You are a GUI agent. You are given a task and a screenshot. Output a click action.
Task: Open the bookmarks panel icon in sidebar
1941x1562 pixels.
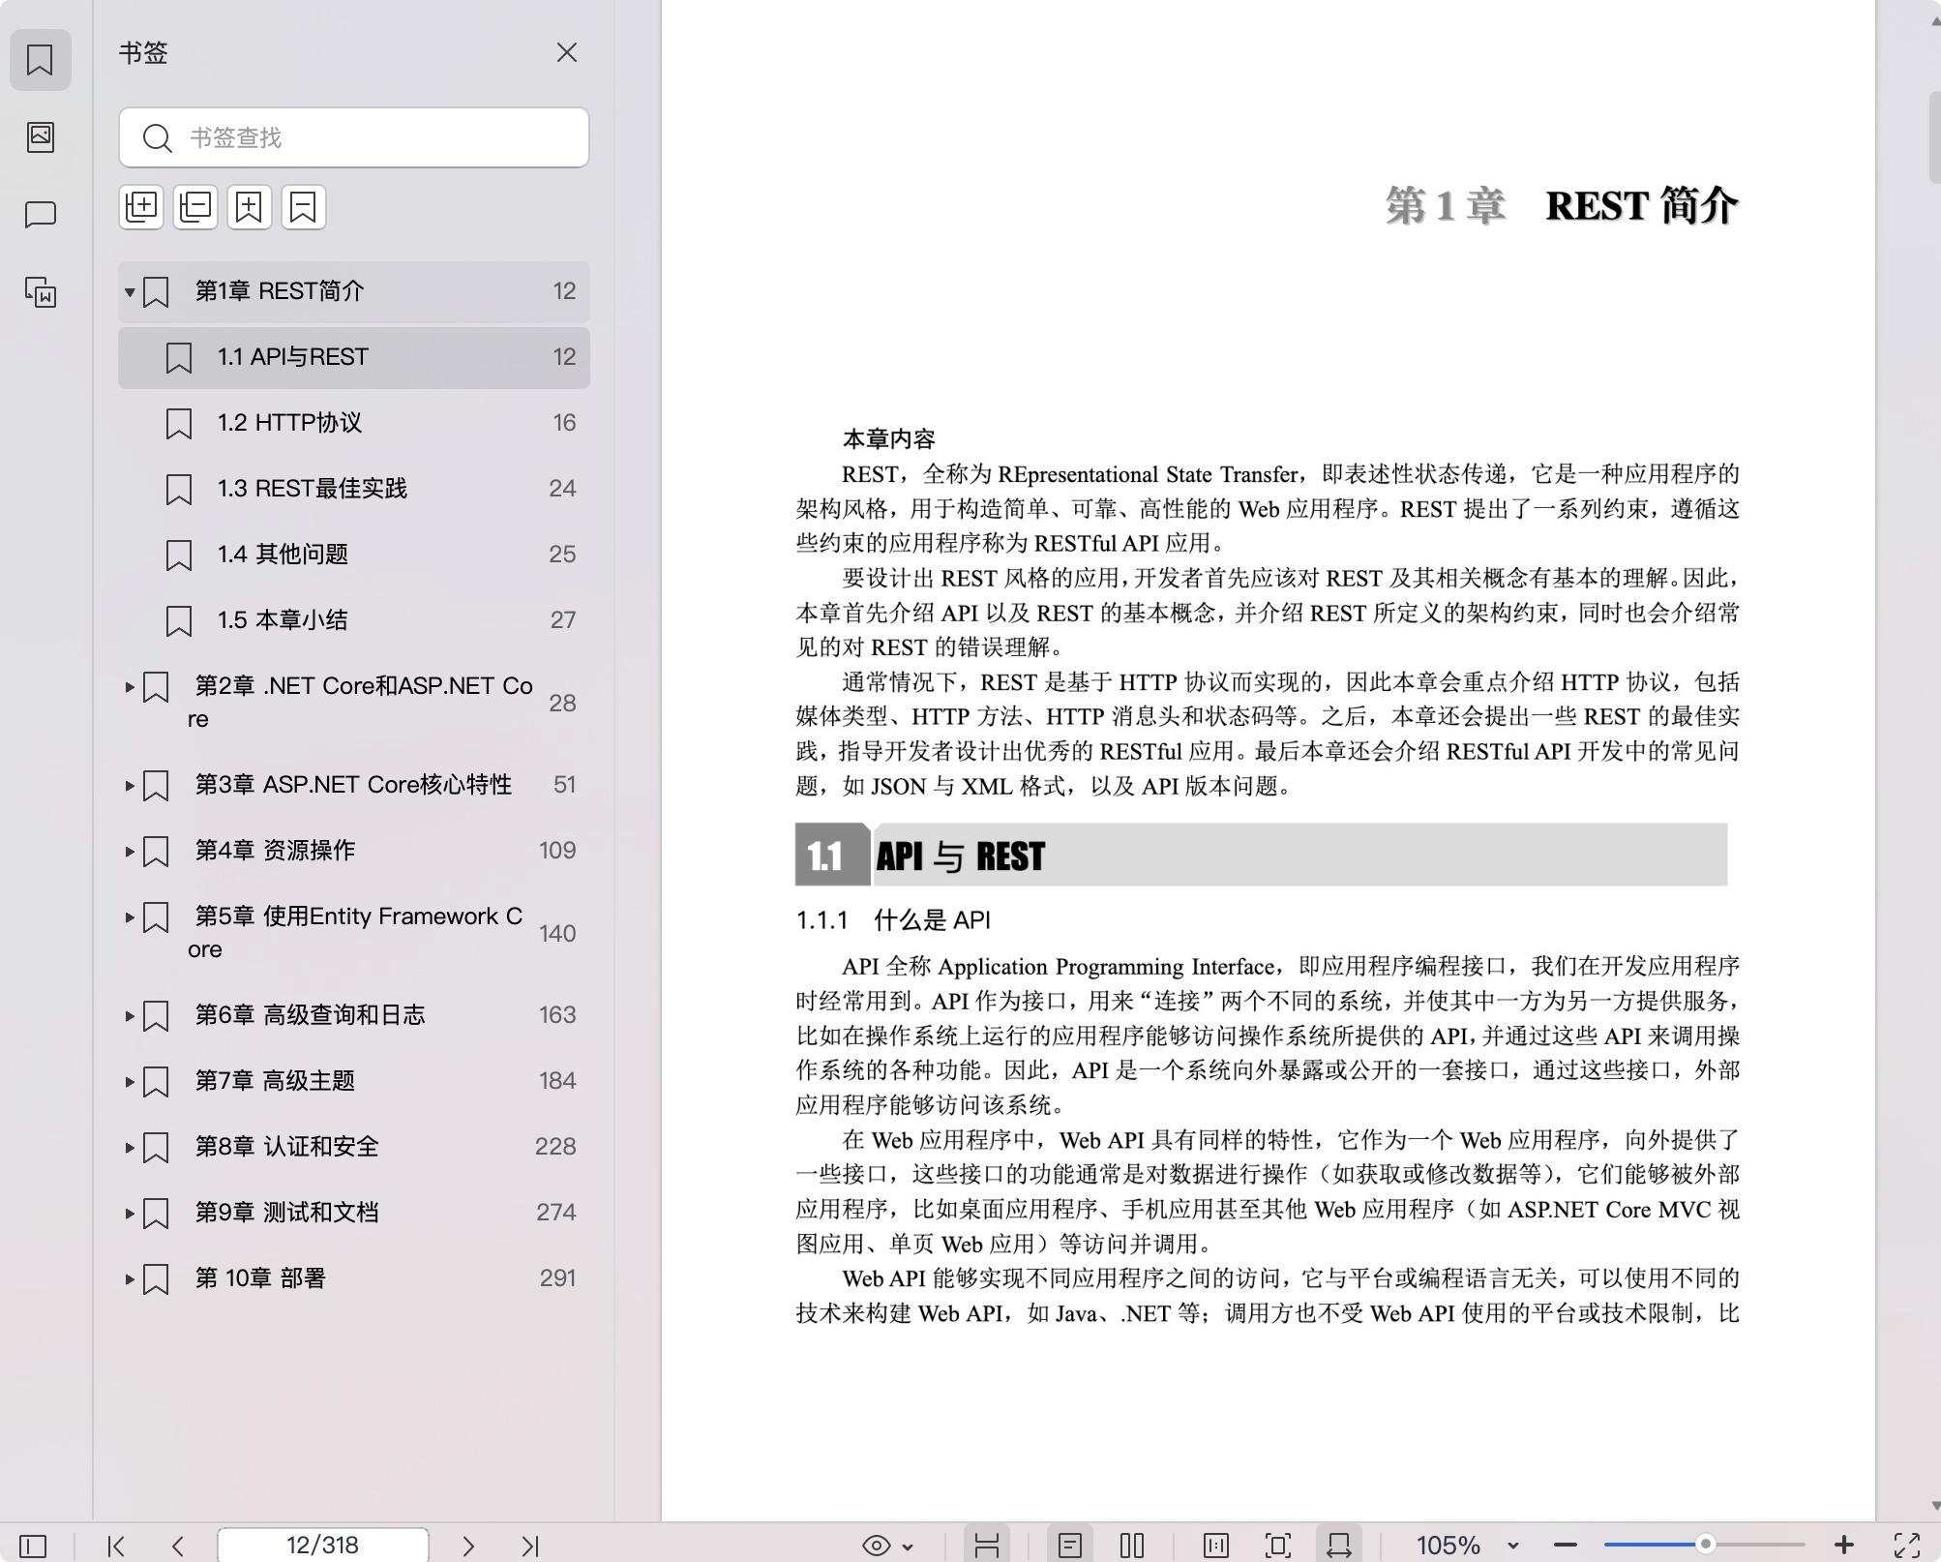click(40, 60)
